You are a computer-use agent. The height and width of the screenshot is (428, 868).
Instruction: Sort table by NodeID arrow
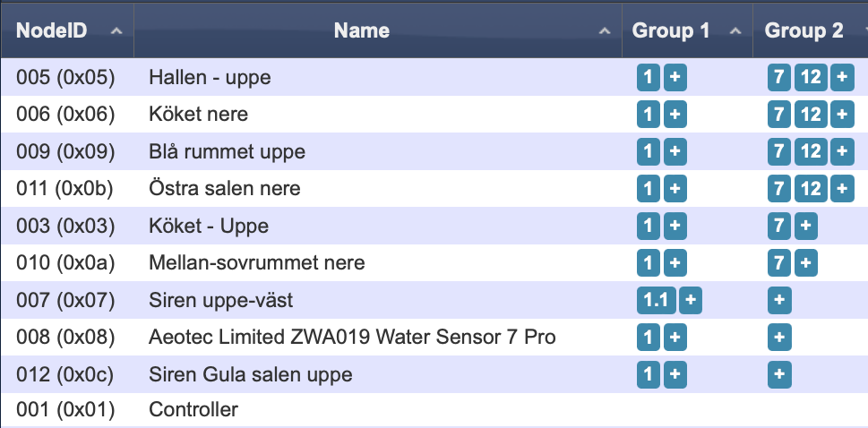pyautogui.click(x=116, y=31)
